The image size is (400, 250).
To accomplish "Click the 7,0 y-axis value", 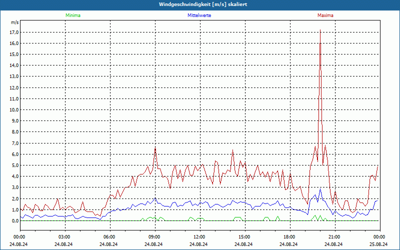I will click(x=15, y=143).
